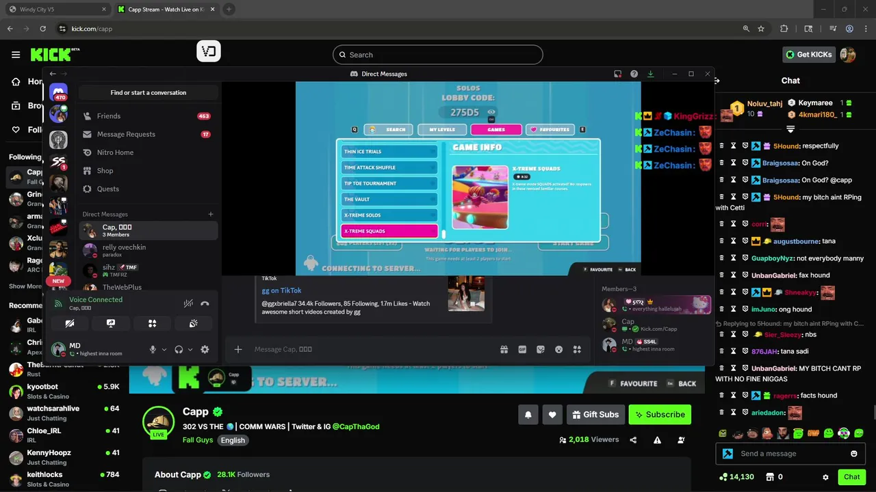Select member Cap in Members list
Screen dimensions: 876x492
click(x=656, y=325)
